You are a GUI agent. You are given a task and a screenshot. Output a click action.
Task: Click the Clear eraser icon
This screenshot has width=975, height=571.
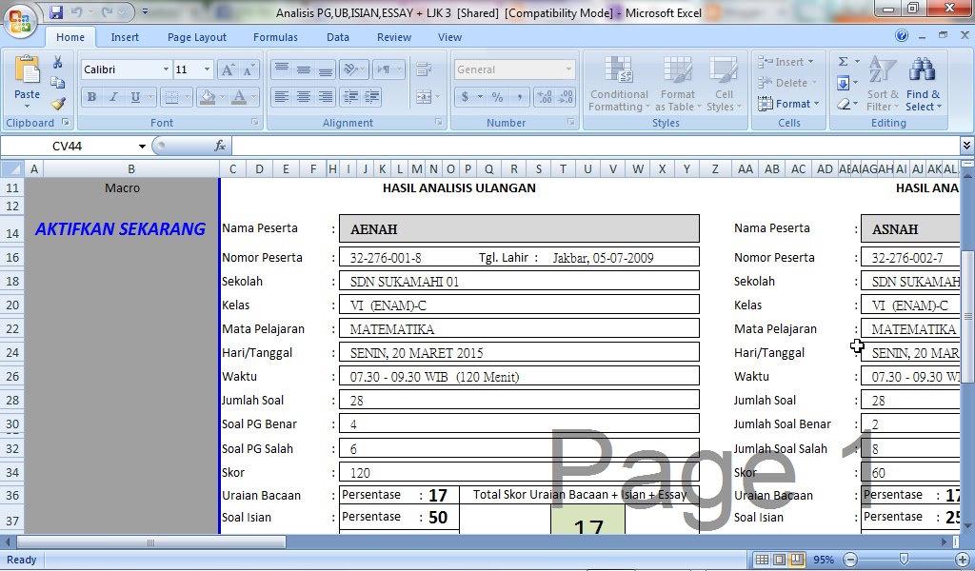coord(844,104)
